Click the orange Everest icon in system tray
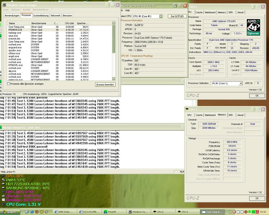The height and width of the screenshot is (215, 269). [246, 212]
